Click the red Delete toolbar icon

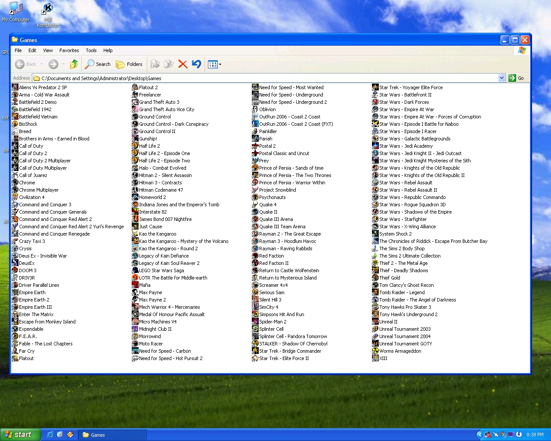pos(183,64)
